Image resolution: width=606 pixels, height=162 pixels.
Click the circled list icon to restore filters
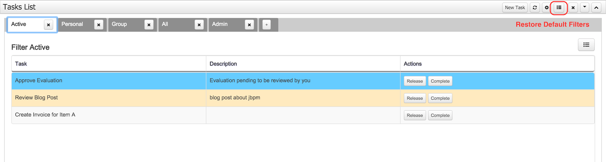click(x=559, y=8)
